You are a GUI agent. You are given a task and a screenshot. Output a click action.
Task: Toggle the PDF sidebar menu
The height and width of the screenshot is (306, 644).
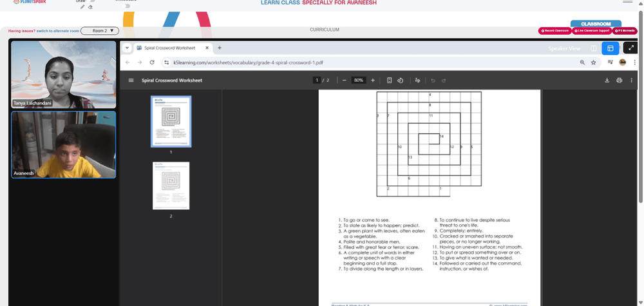click(x=131, y=81)
